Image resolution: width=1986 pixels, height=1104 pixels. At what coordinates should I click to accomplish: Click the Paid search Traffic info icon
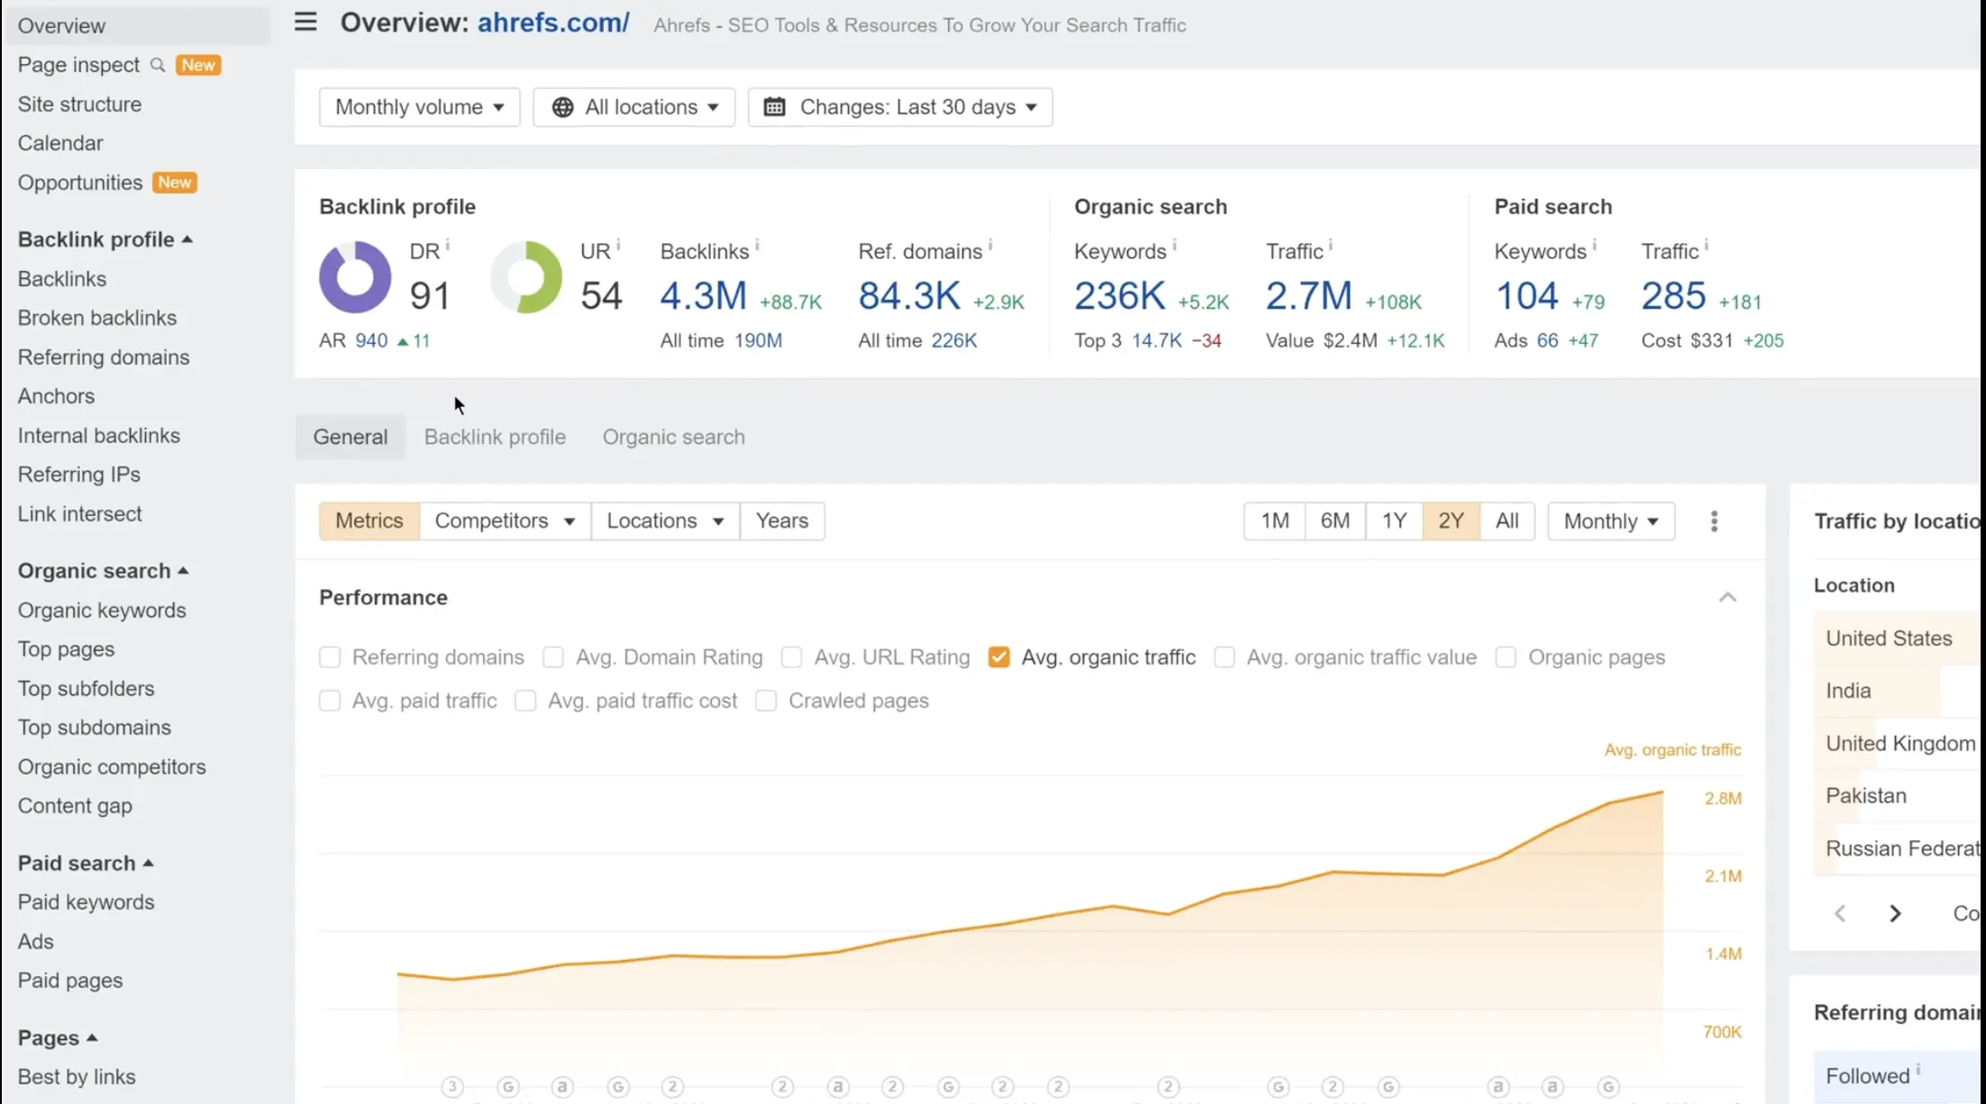(x=1706, y=245)
